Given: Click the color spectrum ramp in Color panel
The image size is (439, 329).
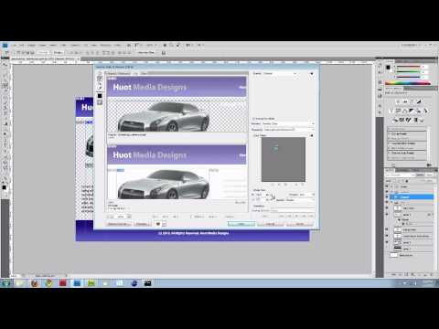Looking at the screenshot, I should 408,83.
